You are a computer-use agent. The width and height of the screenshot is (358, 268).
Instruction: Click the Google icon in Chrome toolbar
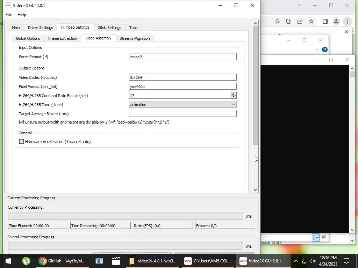(x=277, y=21)
